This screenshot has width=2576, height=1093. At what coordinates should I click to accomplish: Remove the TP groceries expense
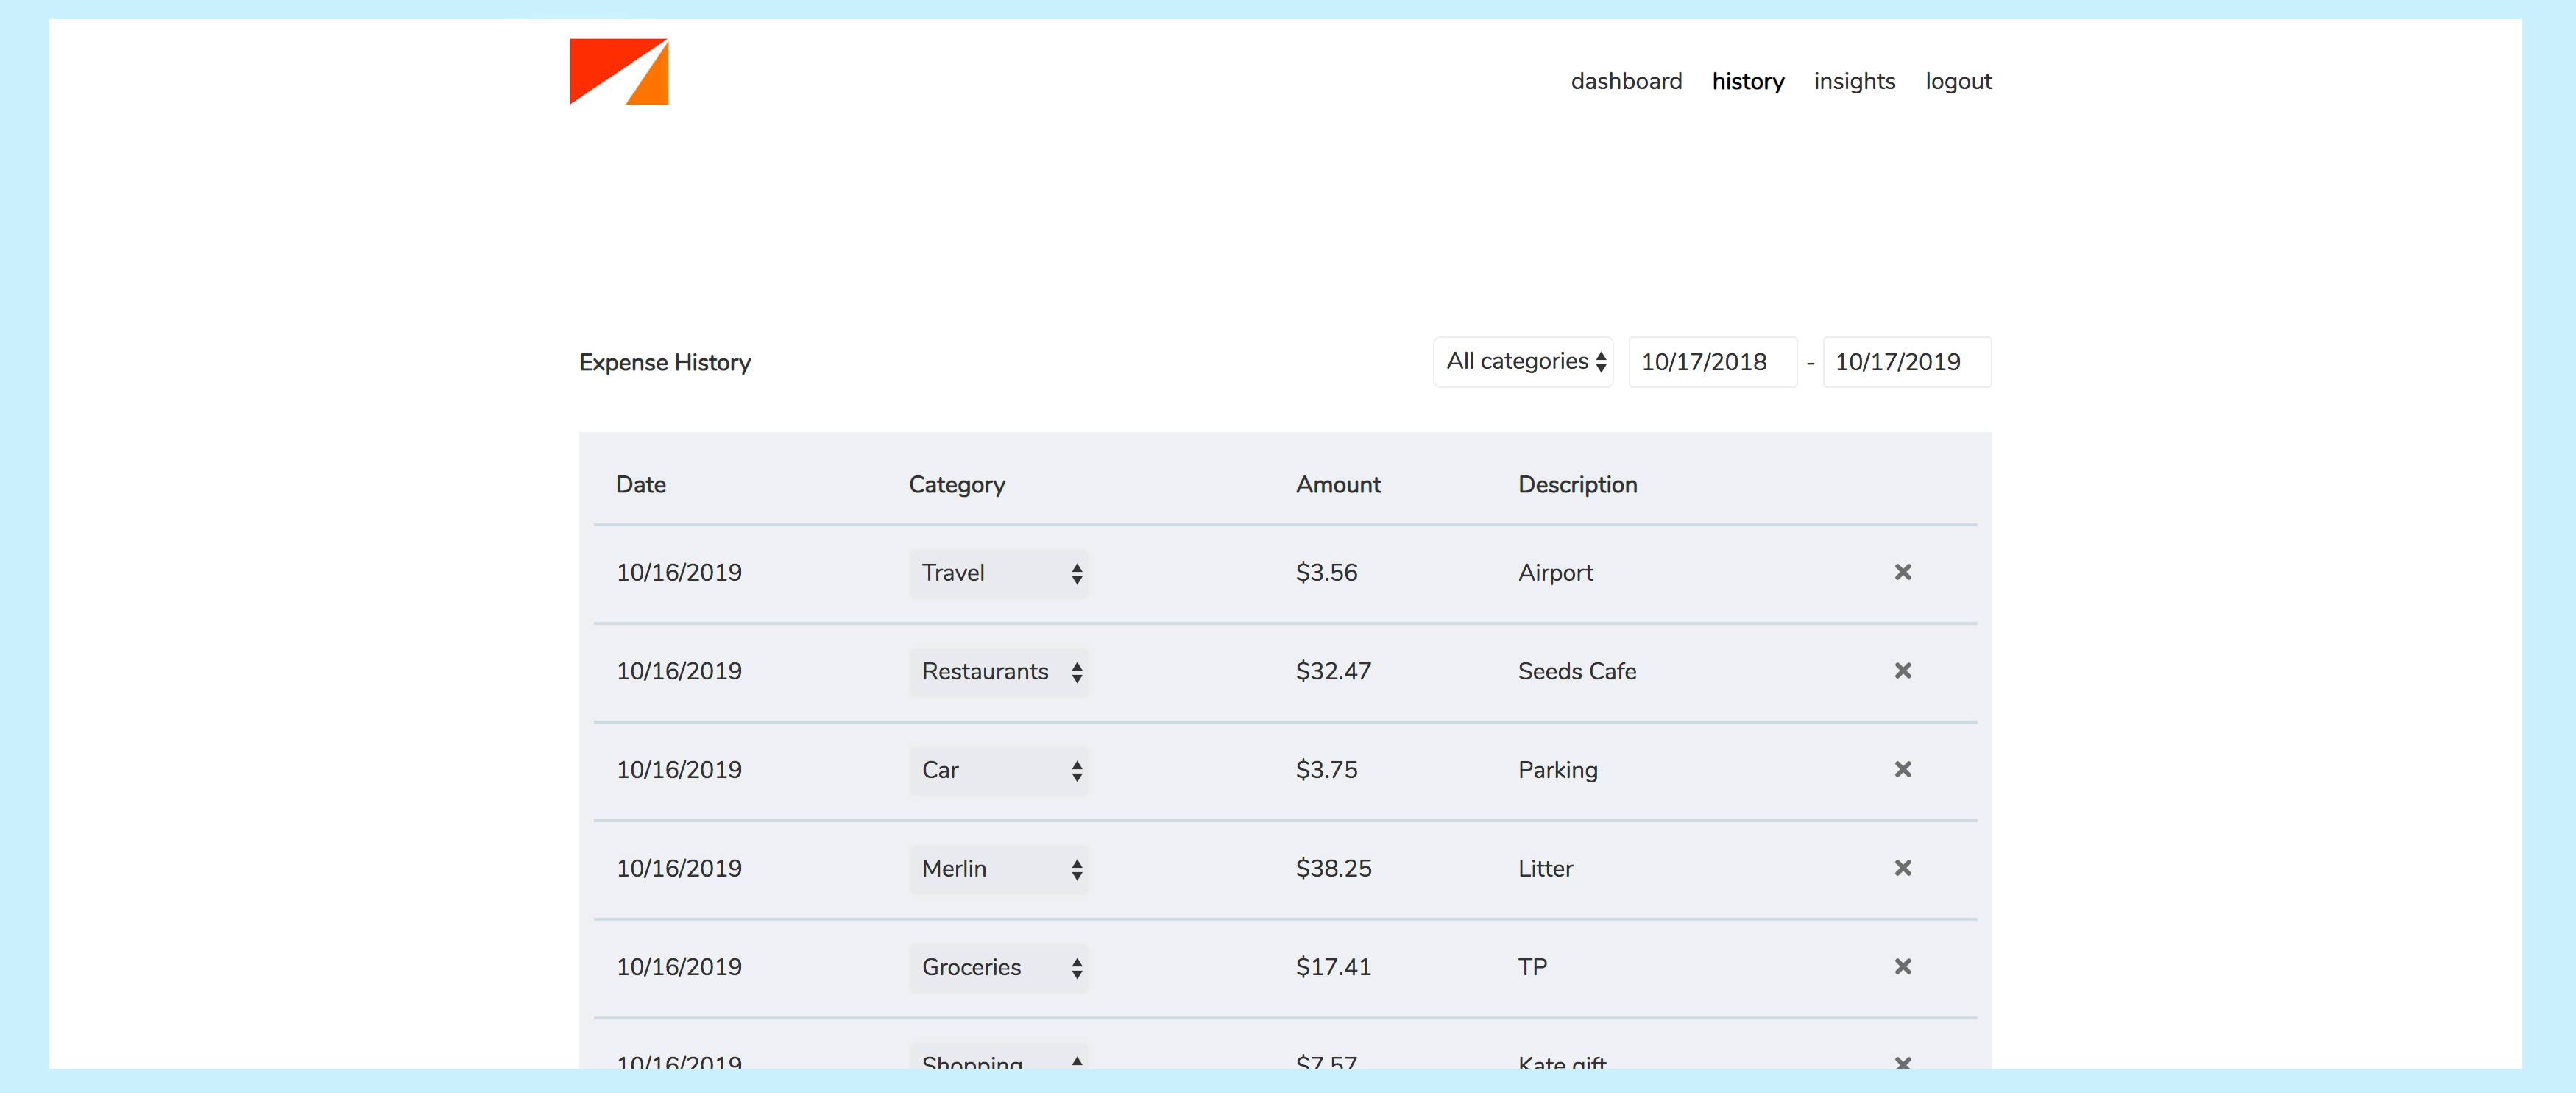[1902, 966]
